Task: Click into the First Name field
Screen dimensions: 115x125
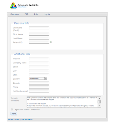Action: 39,34
